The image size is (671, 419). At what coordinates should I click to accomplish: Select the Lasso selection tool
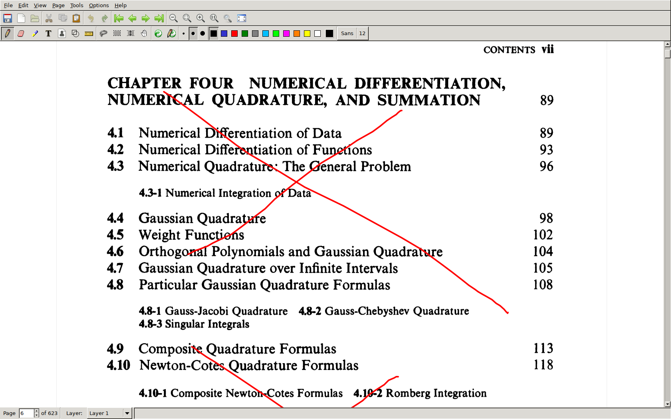(103, 34)
